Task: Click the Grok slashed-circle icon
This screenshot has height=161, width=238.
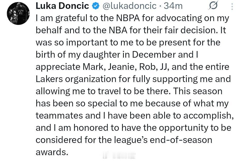Action: (214, 6)
